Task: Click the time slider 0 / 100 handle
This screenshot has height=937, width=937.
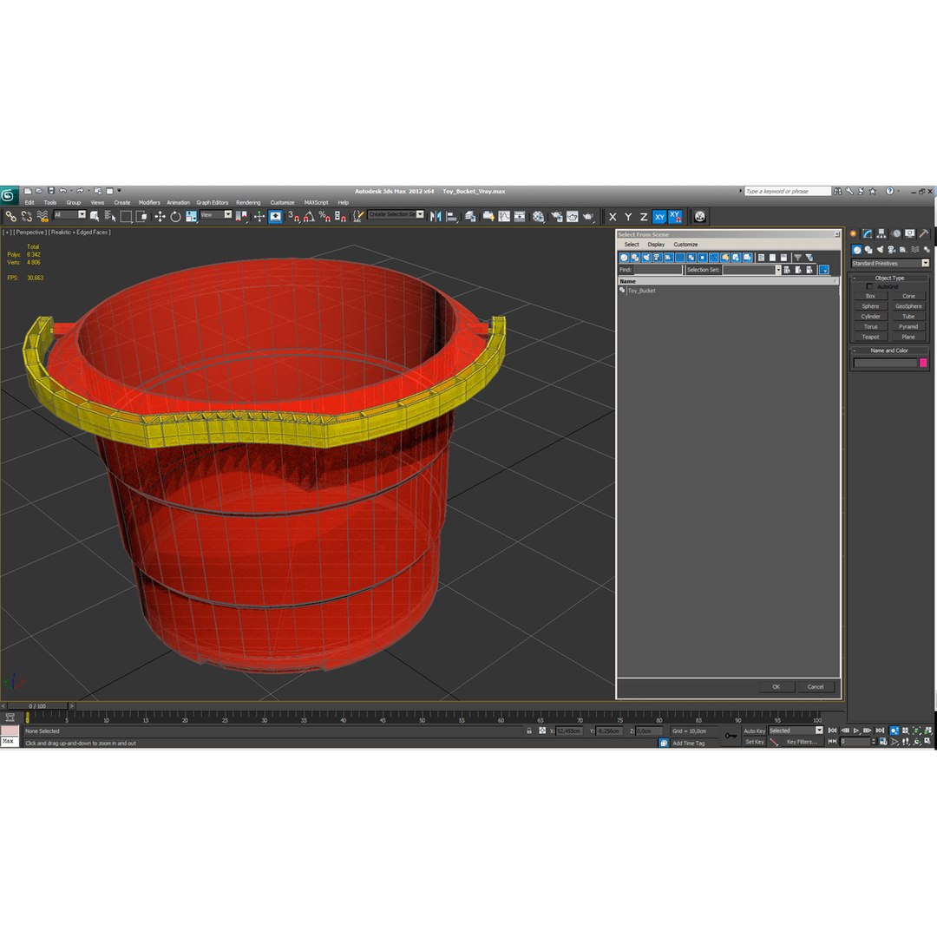Action: (37, 706)
